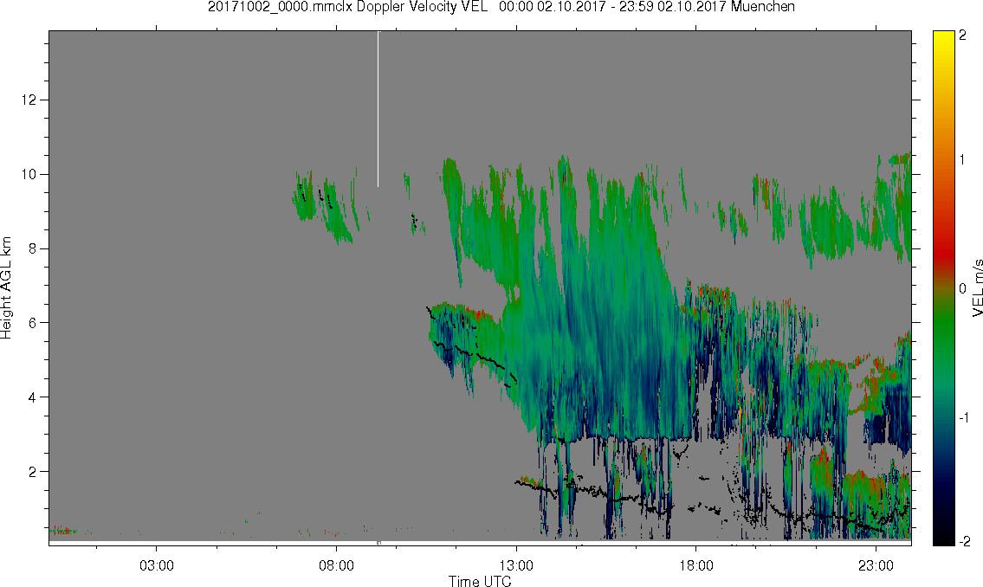Click the colorbar tick label '-1'

pos(964,417)
